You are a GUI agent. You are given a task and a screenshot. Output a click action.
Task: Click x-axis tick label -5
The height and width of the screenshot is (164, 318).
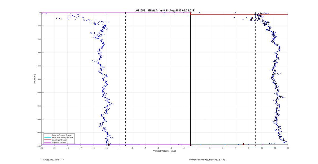coord(158,148)
